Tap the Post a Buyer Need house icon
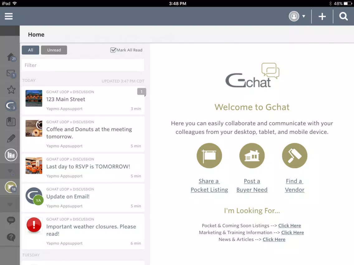Viewport: 354px width, 265px height. click(x=252, y=156)
